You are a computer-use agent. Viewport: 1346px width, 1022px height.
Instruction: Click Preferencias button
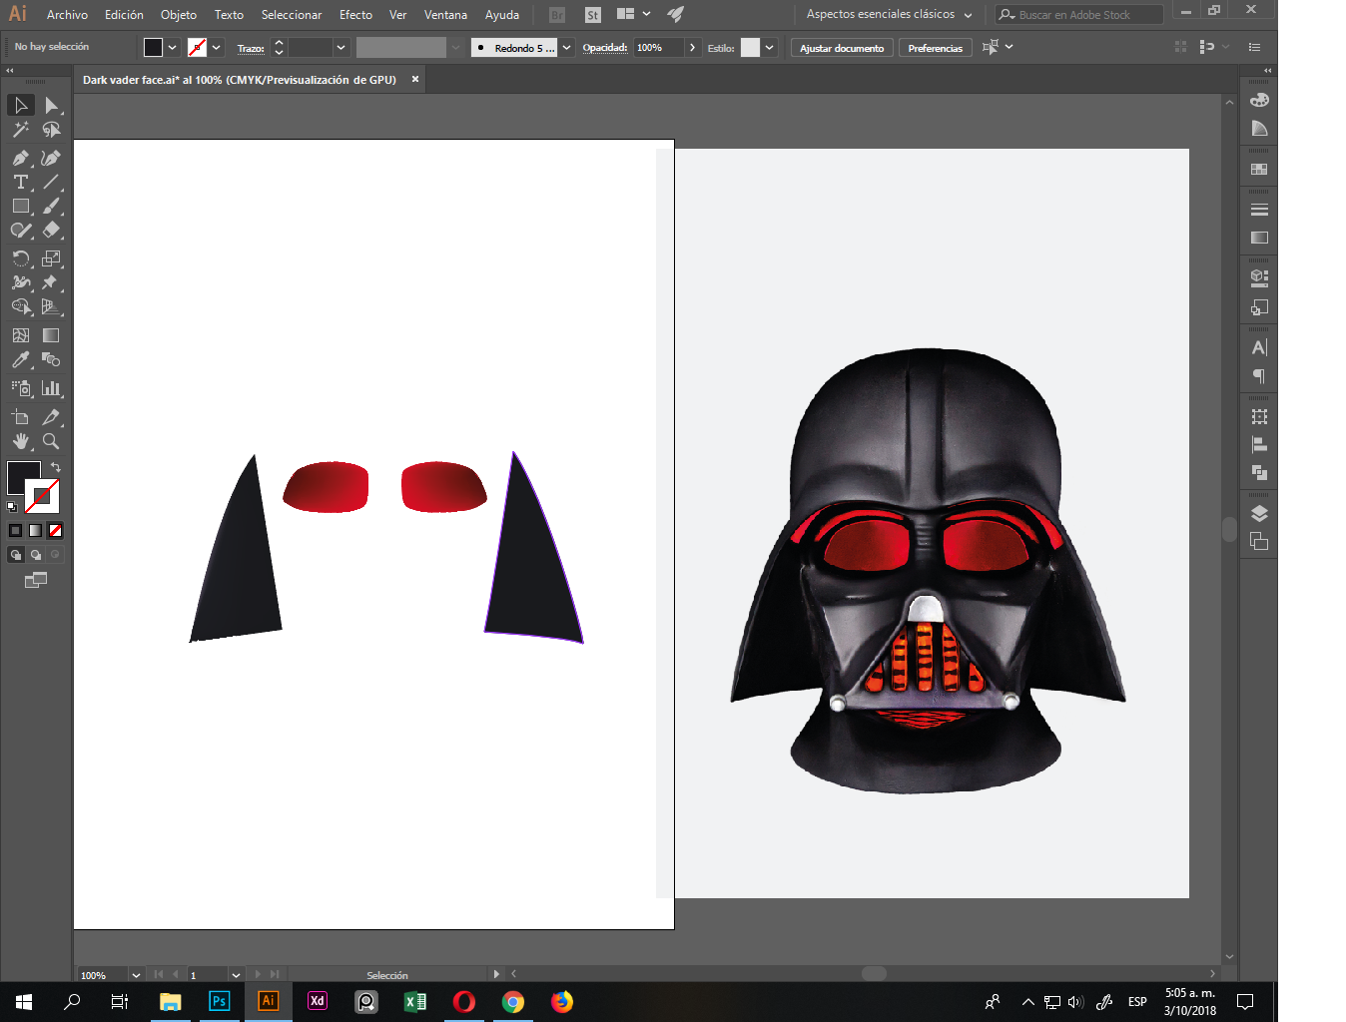(x=936, y=48)
